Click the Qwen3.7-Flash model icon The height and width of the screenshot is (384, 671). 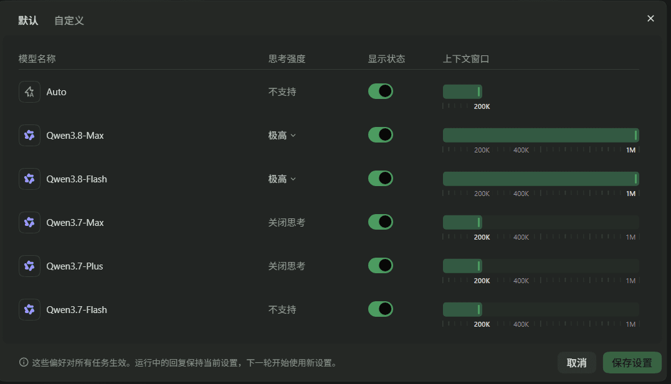point(29,310)
